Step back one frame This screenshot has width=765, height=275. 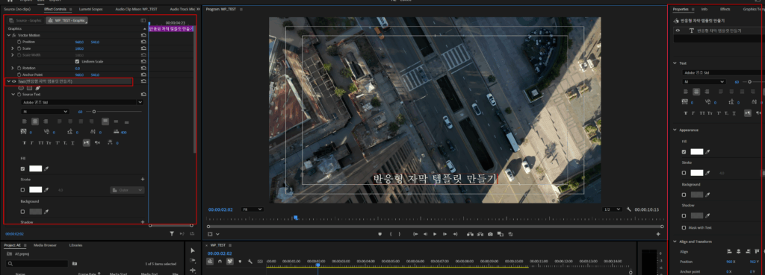pos(425,234)
